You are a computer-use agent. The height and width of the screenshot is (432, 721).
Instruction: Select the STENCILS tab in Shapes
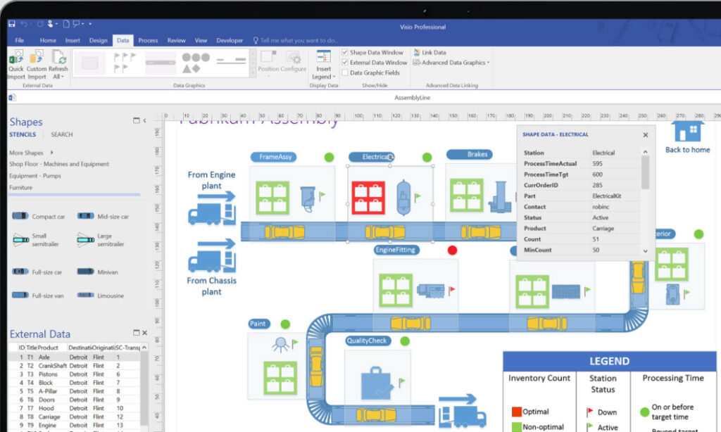tap(23, 134)
